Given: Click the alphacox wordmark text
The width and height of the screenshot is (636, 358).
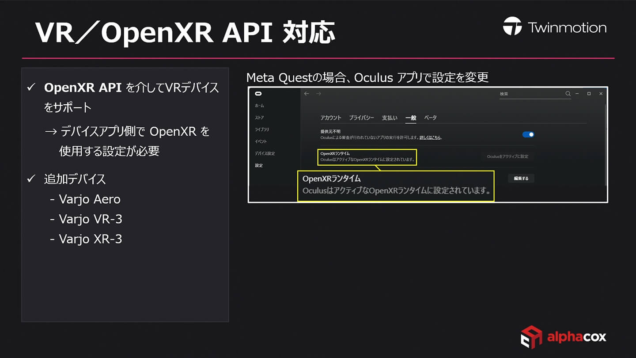Looking at the screenshot, I should 577,337.
